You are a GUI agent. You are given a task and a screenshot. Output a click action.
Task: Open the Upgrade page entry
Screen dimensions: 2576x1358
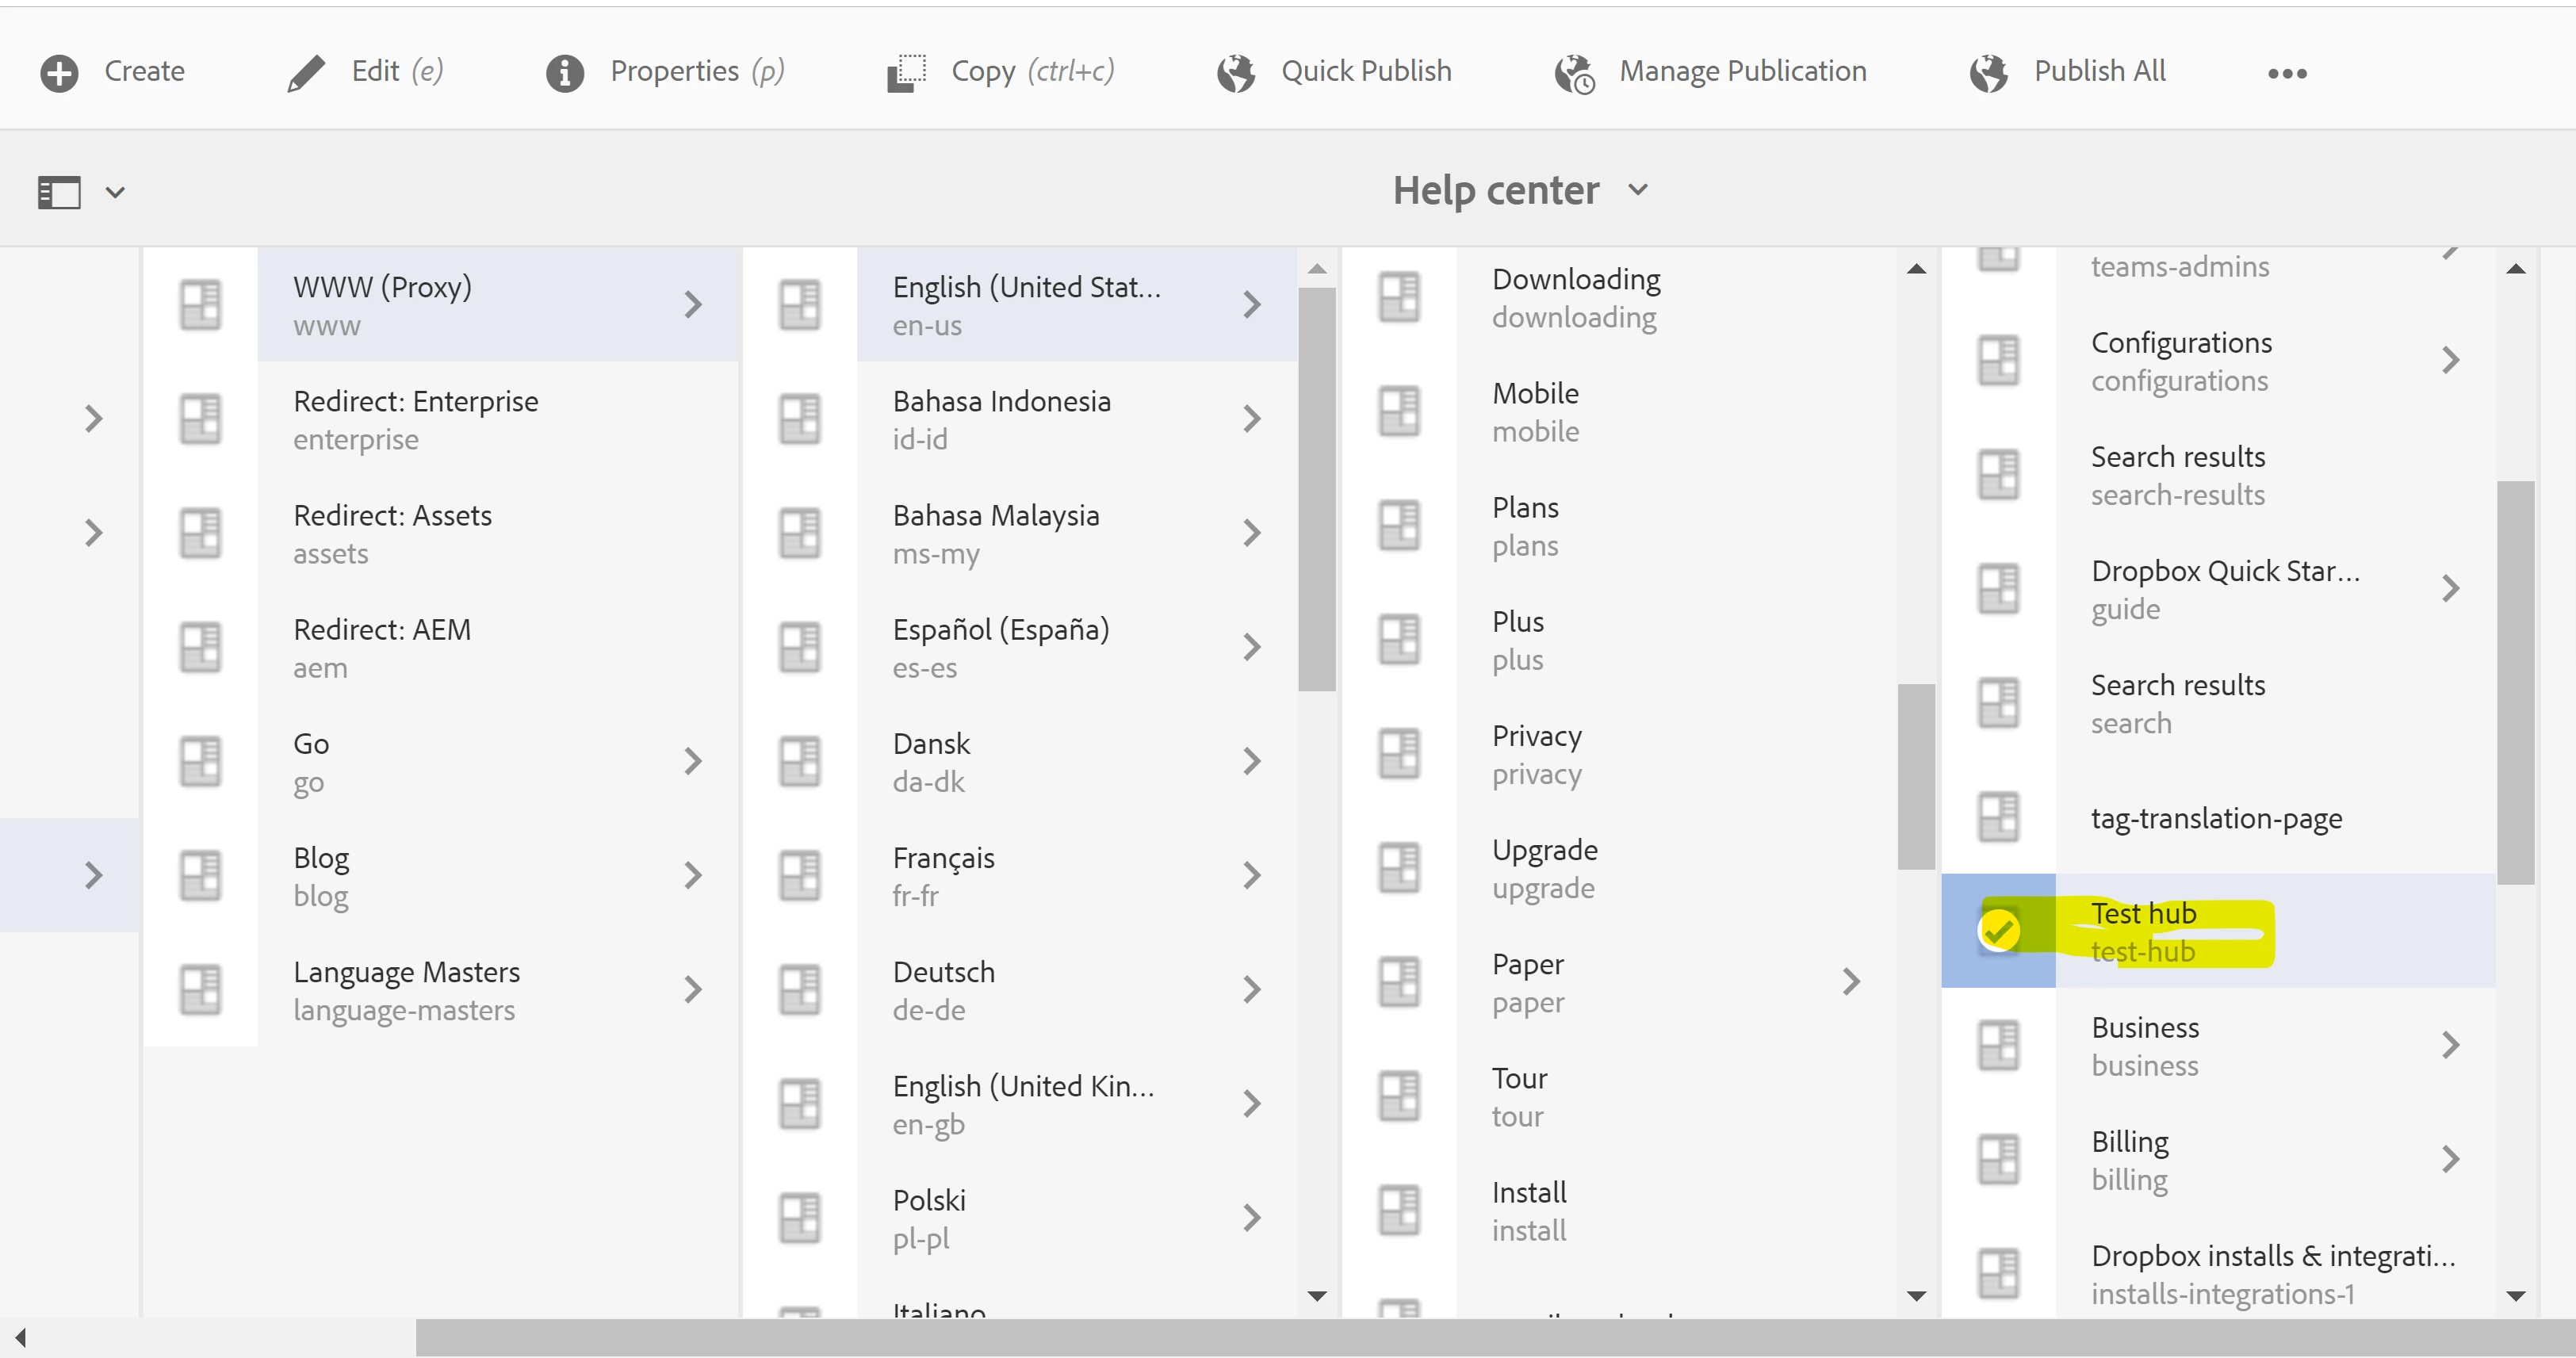[x=1544, y=868]
